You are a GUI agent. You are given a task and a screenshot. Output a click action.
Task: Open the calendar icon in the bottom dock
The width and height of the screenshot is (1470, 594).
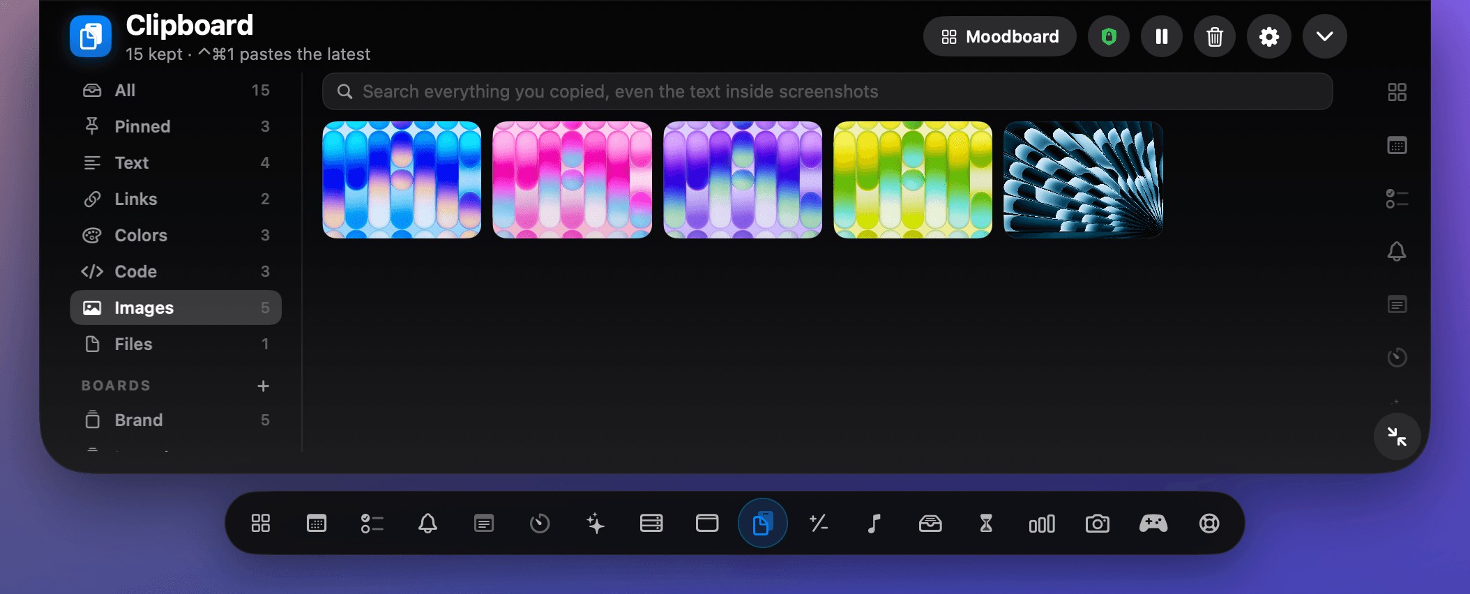coord(317,524)
